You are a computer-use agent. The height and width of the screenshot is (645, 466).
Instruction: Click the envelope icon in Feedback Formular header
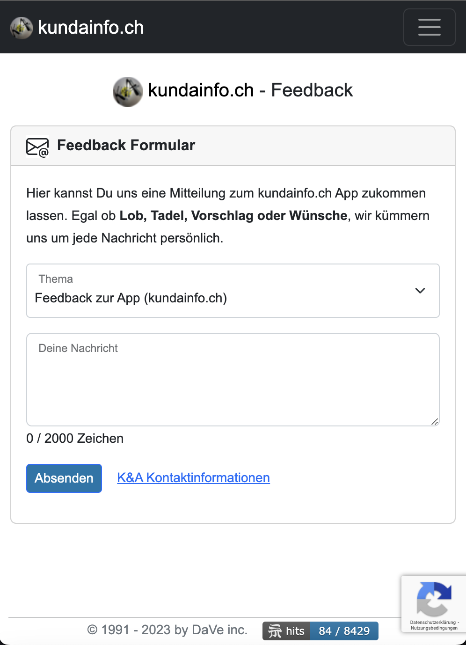coord(37,147)
